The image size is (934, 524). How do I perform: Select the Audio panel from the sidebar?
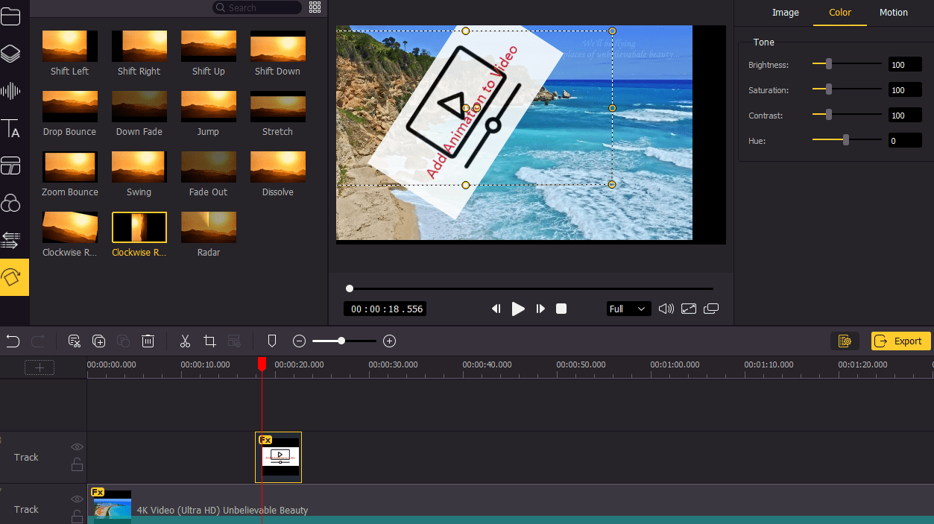(x=12, y=90)
